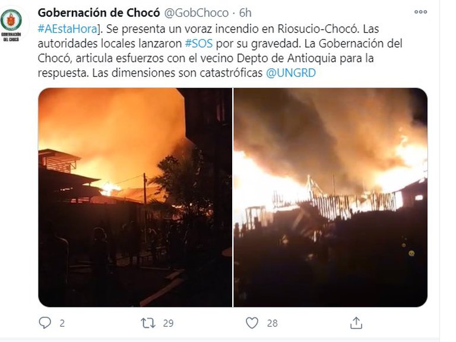
Task: Click the burning rooftop in left photo
Action: coord(110,189)
